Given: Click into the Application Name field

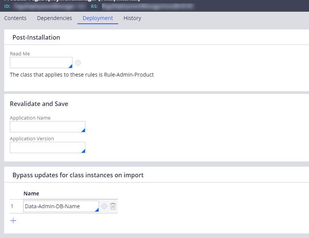Looking at the screenshot, I should (46, 127).
